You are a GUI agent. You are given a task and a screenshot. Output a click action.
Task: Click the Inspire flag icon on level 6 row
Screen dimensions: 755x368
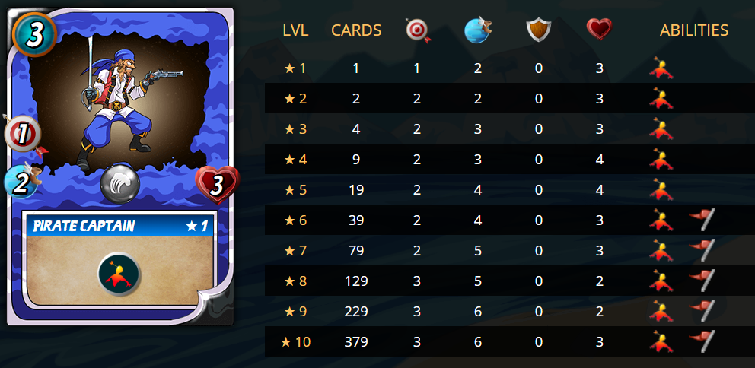[702, 220]
